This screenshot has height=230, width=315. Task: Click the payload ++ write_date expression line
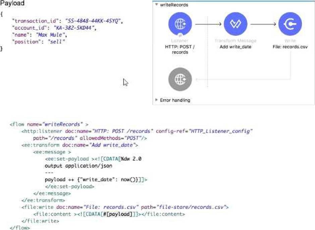(96, 180)
